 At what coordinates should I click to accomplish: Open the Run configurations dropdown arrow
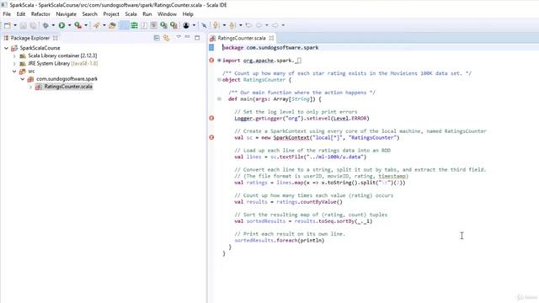pyautogui.click(x=69, y=25)
